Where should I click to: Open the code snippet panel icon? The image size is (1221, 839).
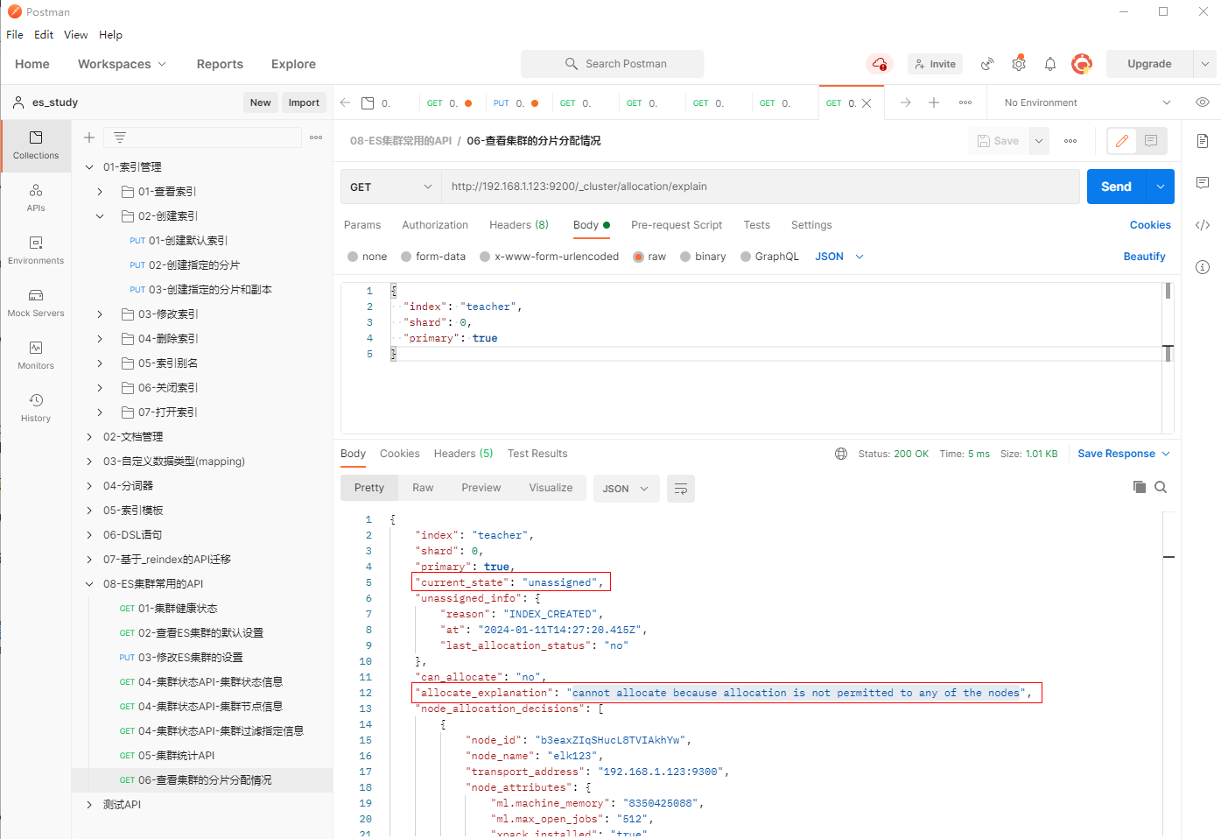pos(1203,225)
